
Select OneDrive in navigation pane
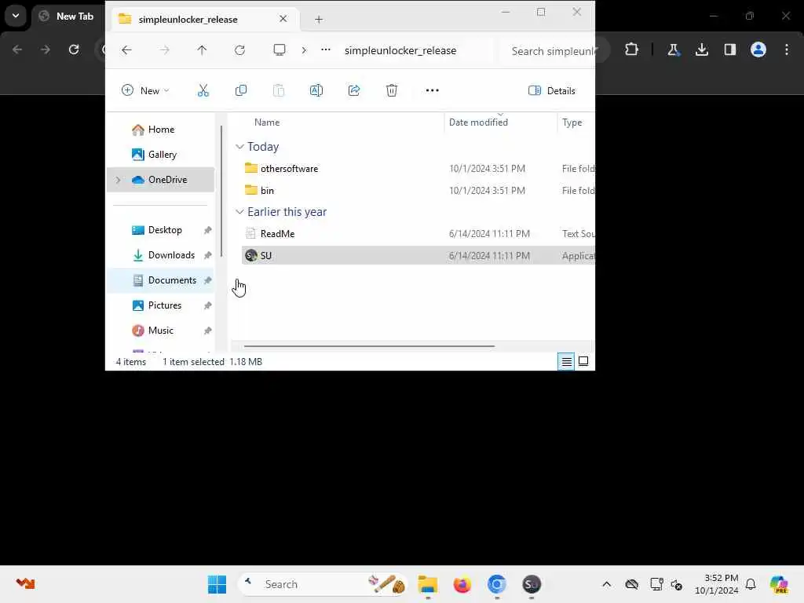(x=160, y=180)
